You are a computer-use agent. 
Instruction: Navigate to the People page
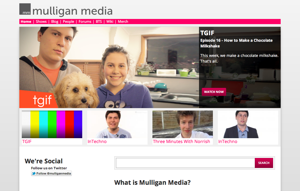69,21
